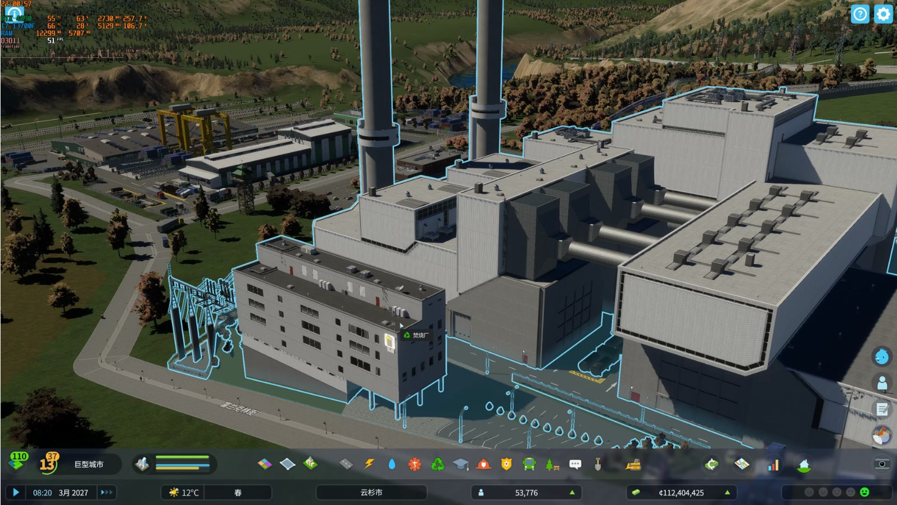Open the Parks & Recreation menu
The width and height of the screenshot is (897, 505).
coord(552,464)
